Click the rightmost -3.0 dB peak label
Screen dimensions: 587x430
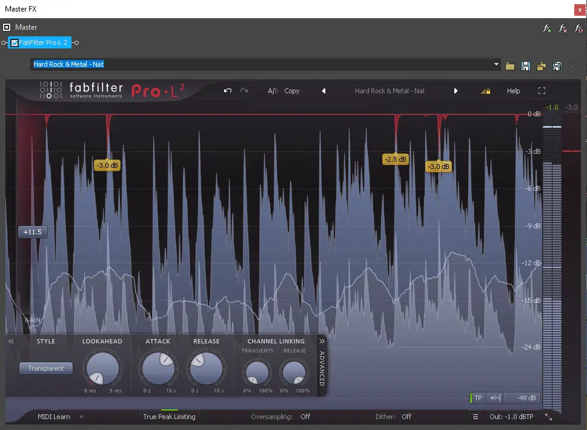click(x=439, y=166)
